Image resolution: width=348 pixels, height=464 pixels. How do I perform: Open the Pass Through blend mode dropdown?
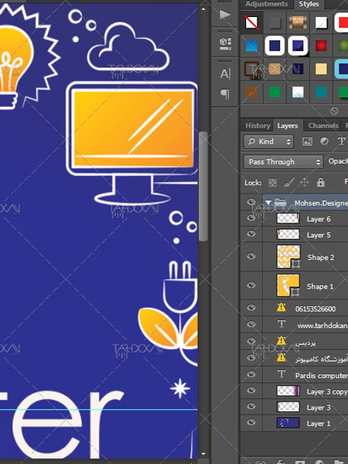283,162
